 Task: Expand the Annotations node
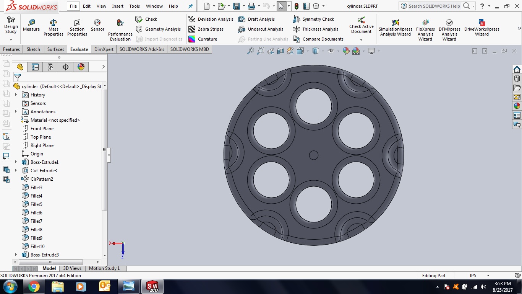(16, 111)
